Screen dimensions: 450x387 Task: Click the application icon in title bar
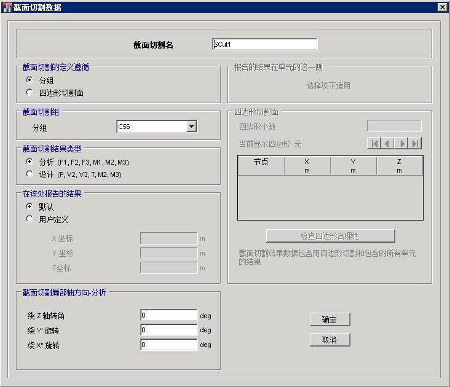pyautogui.click(x=7, y=7)
